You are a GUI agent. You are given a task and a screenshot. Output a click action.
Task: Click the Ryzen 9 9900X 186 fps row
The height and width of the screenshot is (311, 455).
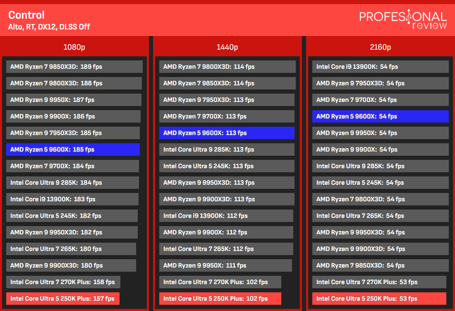point(73,116)
